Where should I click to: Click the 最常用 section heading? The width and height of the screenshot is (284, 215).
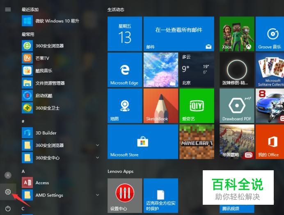tap(28, 34)
